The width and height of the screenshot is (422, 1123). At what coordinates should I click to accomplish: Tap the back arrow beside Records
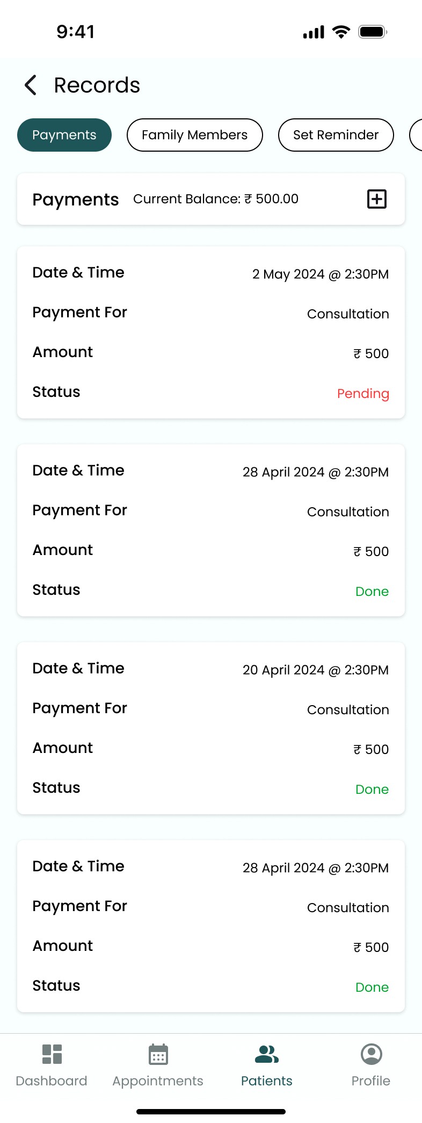[x=31, y=86]
